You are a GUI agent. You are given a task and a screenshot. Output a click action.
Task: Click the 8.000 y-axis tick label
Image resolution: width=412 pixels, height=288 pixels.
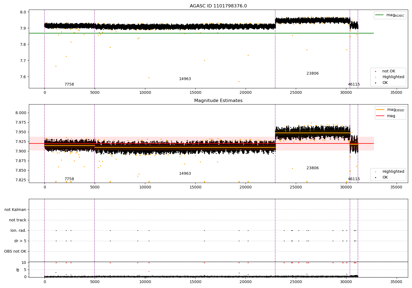click(x=21, y=113)
